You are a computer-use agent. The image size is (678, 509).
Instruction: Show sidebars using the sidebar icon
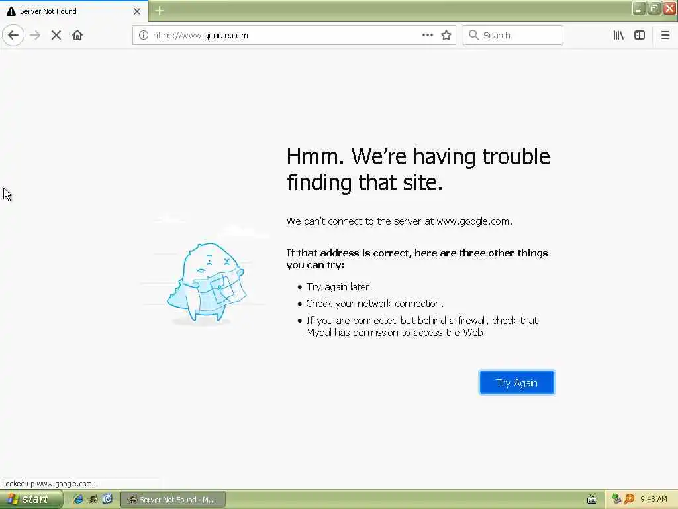point(640,36)
